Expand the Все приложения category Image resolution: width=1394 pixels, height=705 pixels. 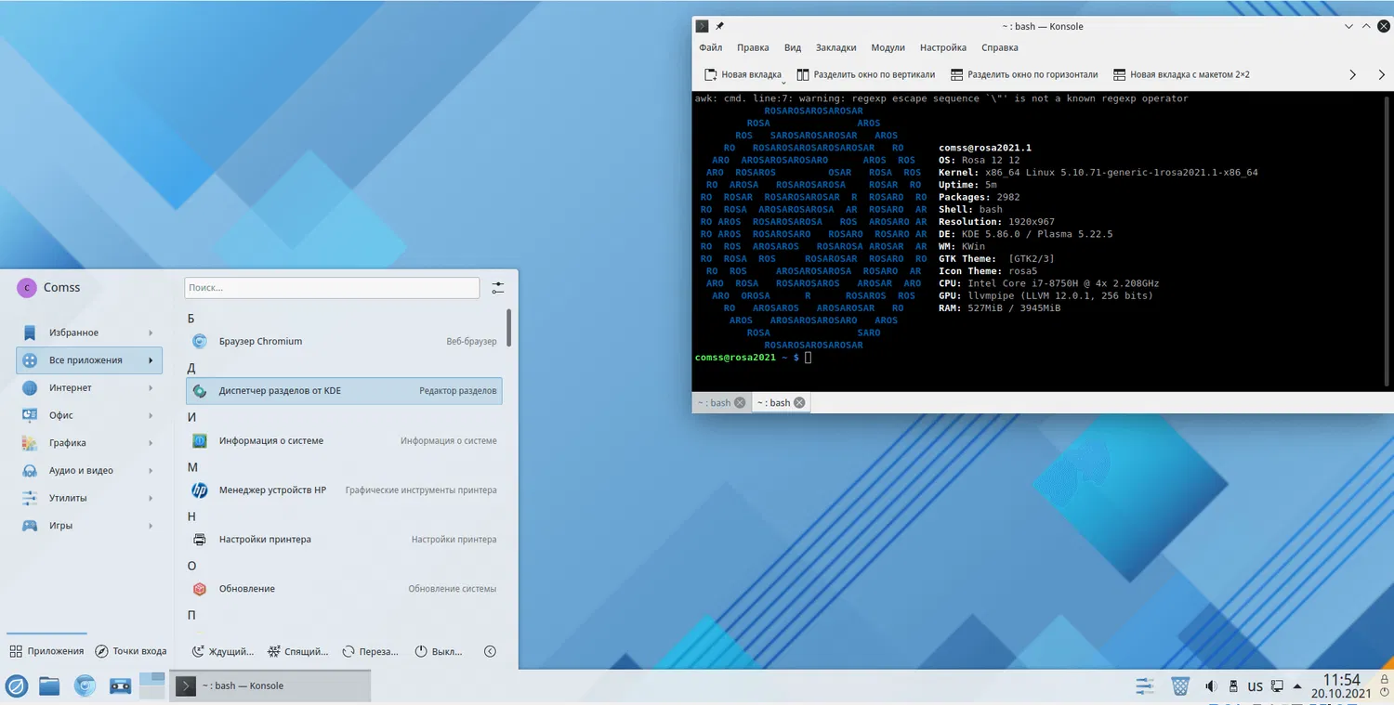tap(89, 360)
